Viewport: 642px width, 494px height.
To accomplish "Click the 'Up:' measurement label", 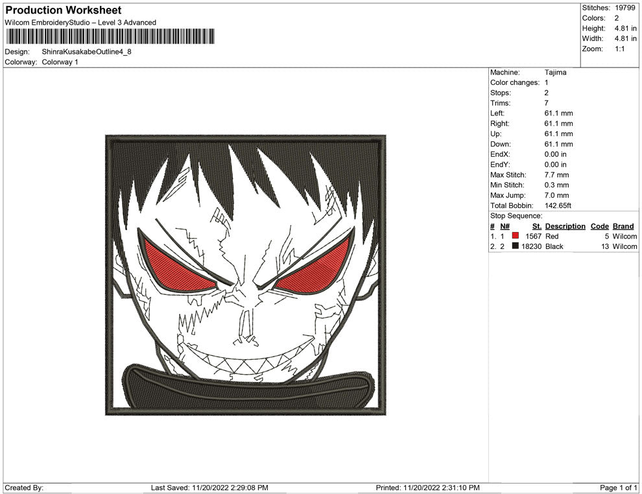I will (x=495, y=134).
